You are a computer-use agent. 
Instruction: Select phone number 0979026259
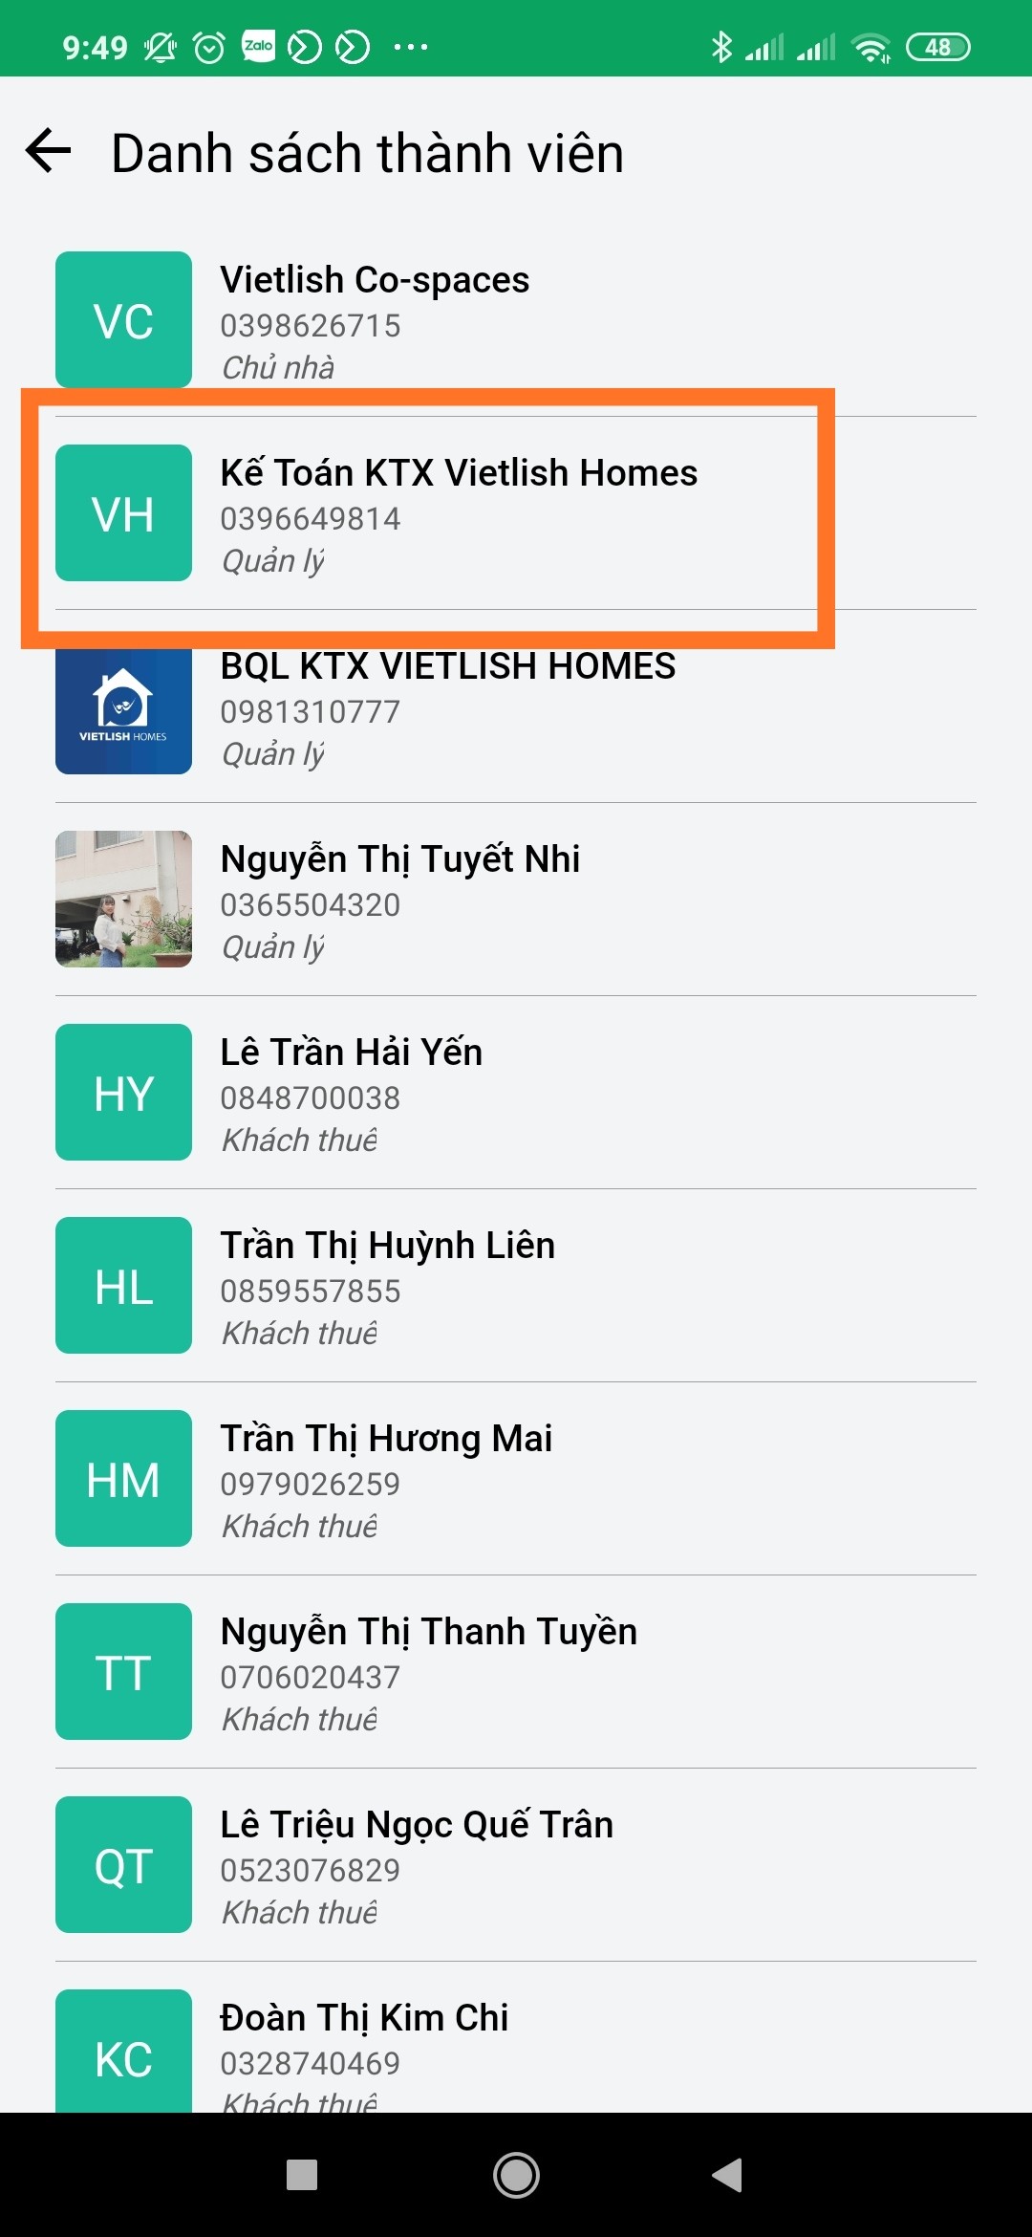310,1484
